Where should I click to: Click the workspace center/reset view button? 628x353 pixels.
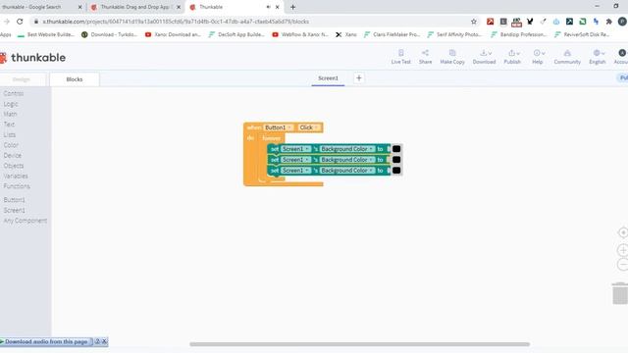pos(623,232)
